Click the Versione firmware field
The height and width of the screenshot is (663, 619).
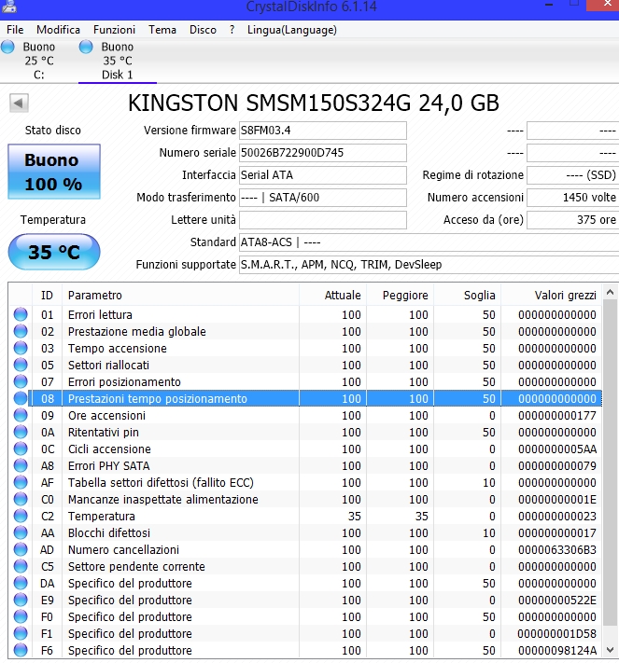pyautogui.click(x=323, y=131)
